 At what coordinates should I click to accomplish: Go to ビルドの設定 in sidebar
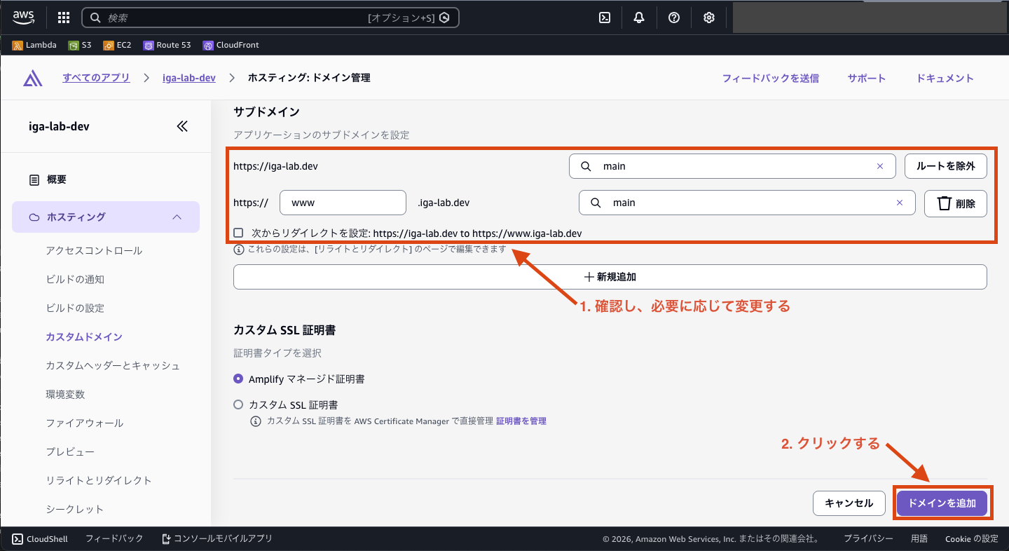click(75, 308)
